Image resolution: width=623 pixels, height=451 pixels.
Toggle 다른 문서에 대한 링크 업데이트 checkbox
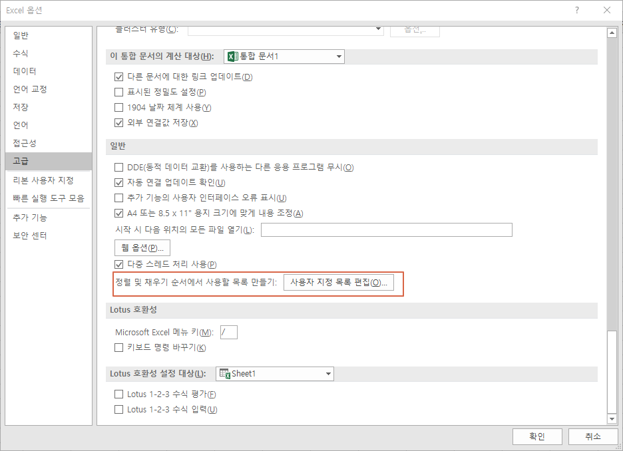coord(118,76)
